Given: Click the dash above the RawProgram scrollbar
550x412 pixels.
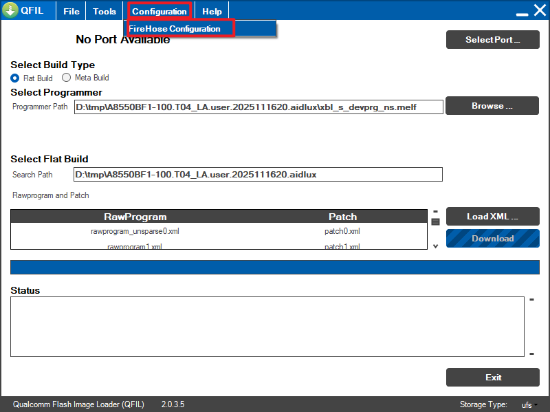Looking at the screenshot, I should pyautogui.click(x=435, y=211).
